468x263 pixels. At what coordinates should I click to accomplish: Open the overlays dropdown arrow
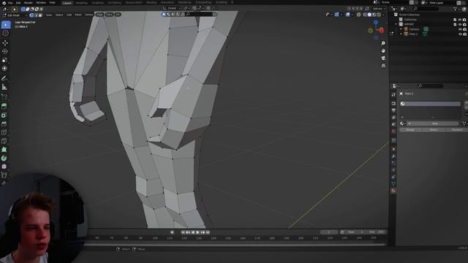[x=352, y=15]
